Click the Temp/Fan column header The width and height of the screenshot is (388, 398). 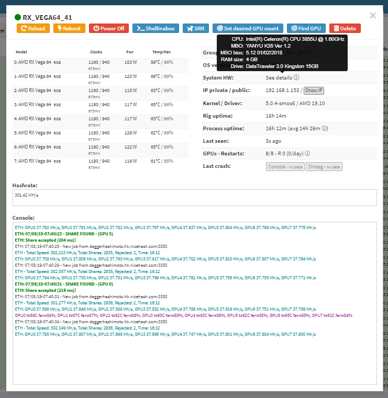pyautogui.click(x=161, y=52)
